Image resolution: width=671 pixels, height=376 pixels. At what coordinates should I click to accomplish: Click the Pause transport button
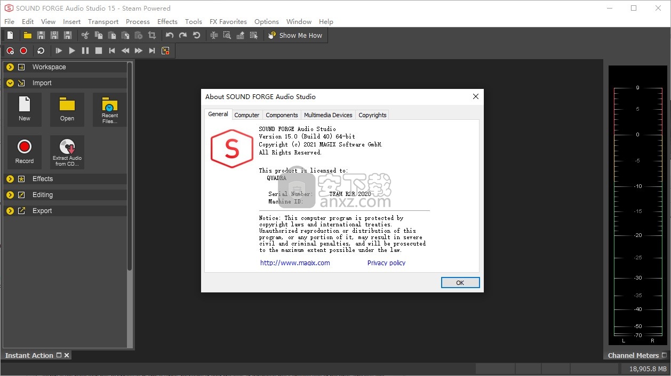tap(85, 51)
